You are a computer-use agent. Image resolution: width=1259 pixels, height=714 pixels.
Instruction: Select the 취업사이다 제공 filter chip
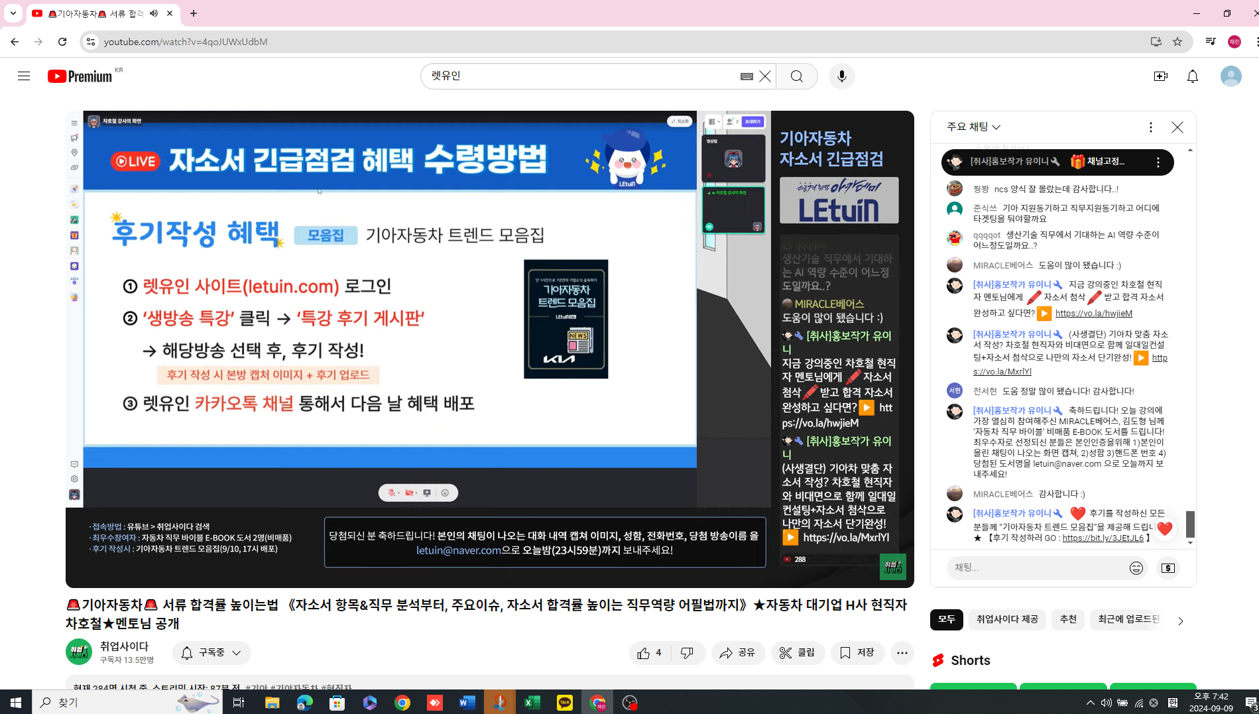click(1007, 619)
